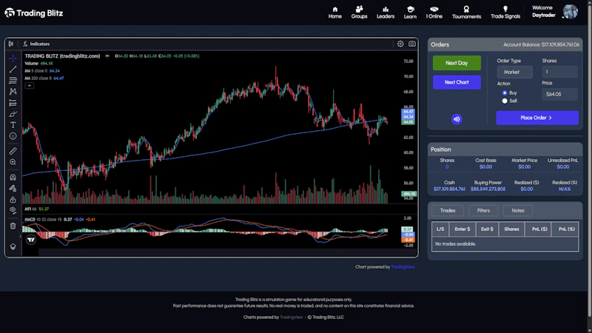Follow the TradingView link under the chart
Screen dimensions: 592x333
[403, 267]
